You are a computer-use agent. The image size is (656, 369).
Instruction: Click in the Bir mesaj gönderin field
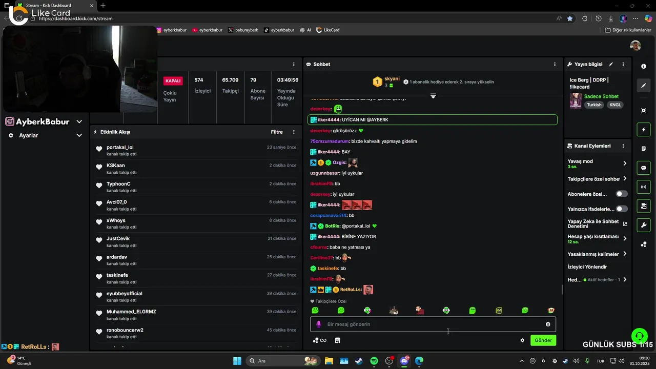click(x=433, y=324)
